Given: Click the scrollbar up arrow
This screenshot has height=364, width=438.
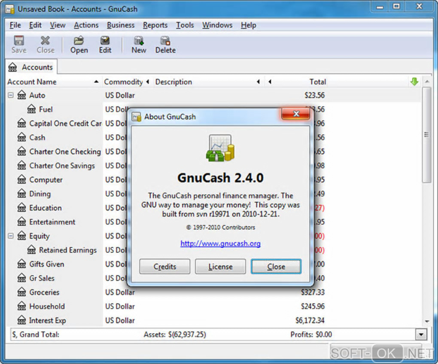Looking at the screenshot, I should (x=427, y=82).
